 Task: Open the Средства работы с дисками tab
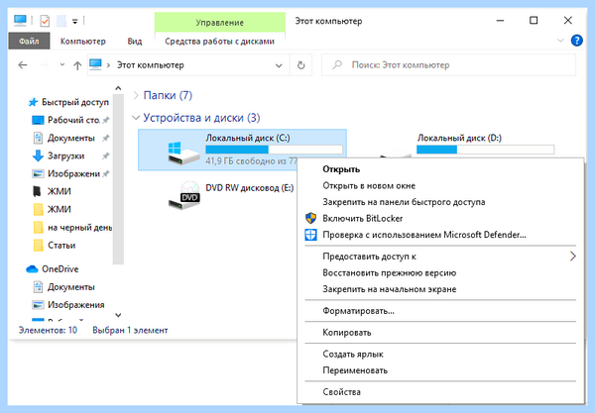[x=220, y=41]
